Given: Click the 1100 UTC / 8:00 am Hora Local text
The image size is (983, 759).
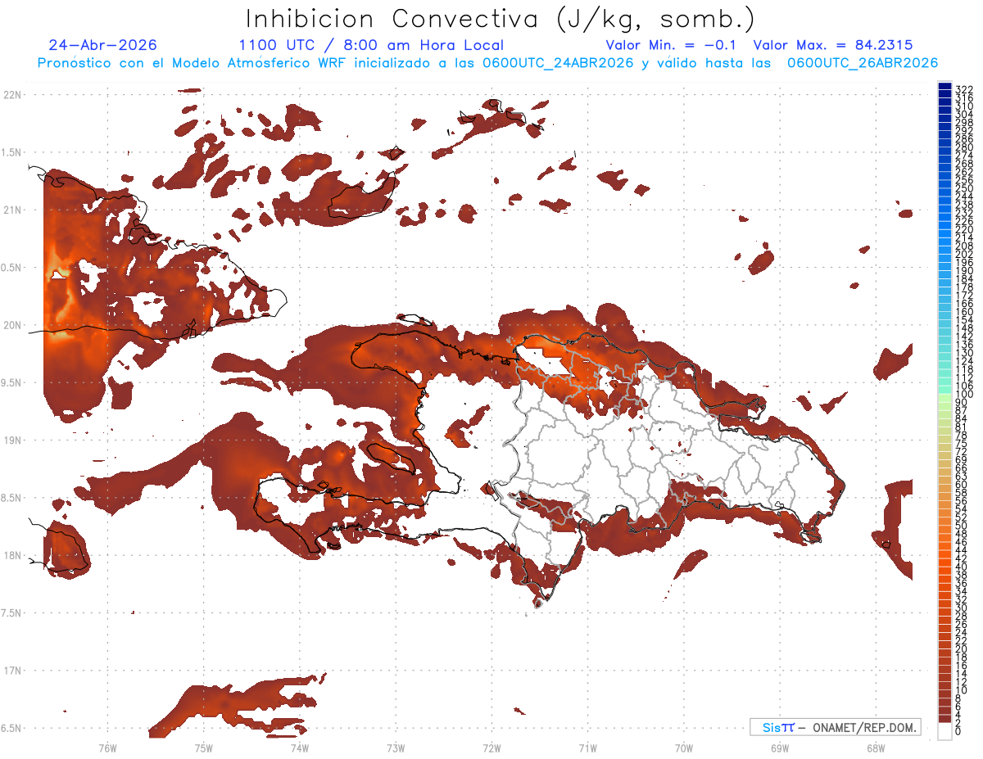Looking at the screenshot, I should coord(371,45).
